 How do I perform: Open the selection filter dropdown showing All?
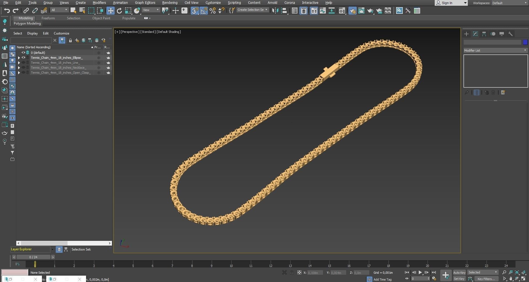59,10
